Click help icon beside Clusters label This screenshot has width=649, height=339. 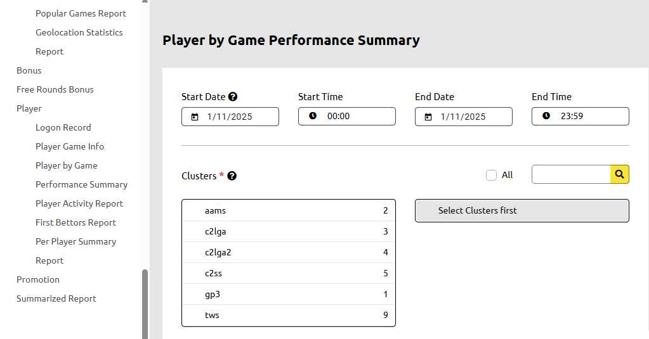point(232,176)
